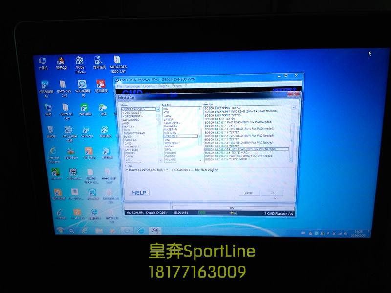391x293 pixels.
Task: Open the Network desktop icon
Action: [48, 109]
